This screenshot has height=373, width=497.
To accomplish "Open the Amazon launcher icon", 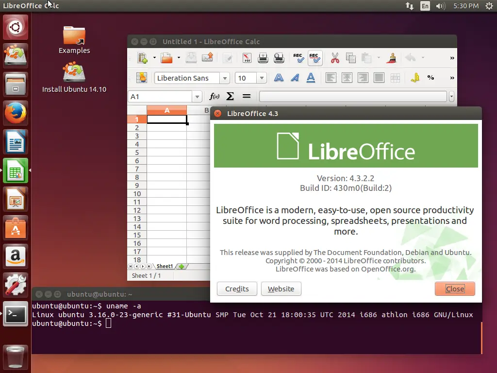I will tap(15, 256).
